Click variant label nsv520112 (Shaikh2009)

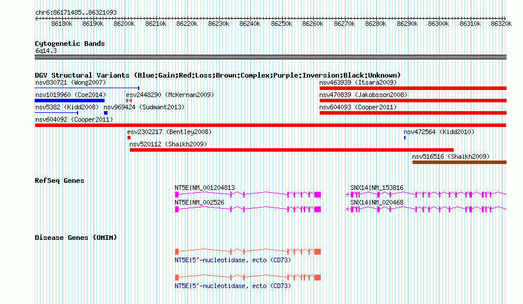pos(168,144)
